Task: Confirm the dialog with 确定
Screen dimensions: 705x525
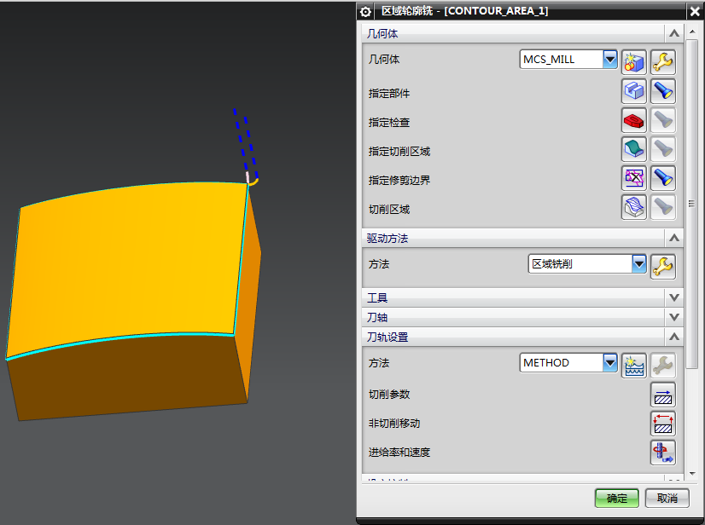Action: [616, 499]
